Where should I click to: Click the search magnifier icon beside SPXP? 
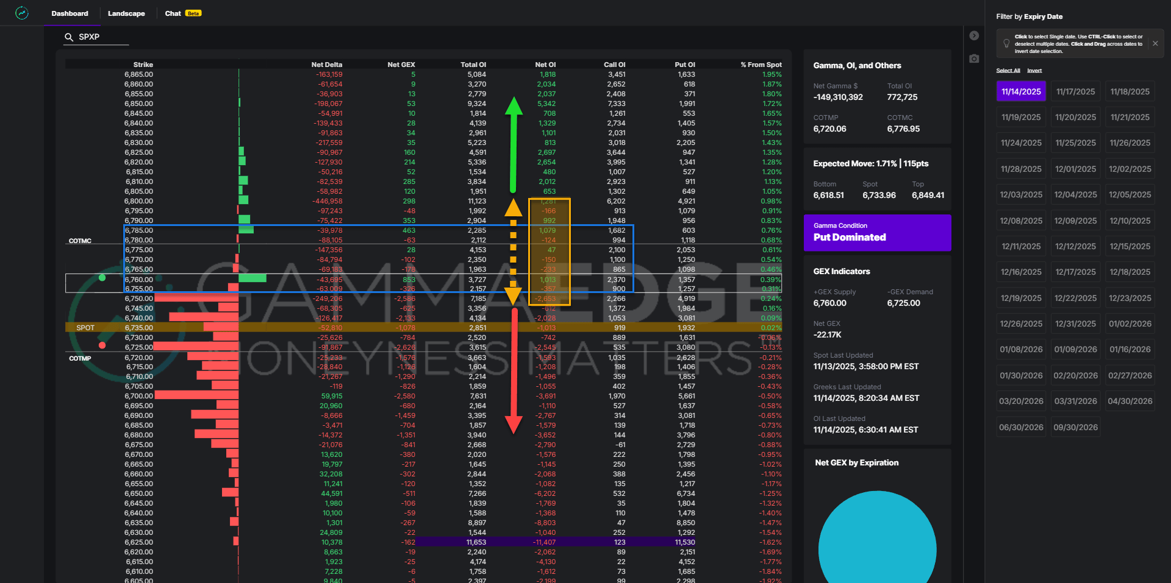click(x=69, y=37)
